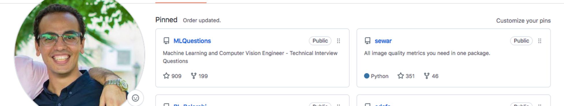The image size is (564, 106).
Task: Click the Public badge on sewar card
Action: 521,41
